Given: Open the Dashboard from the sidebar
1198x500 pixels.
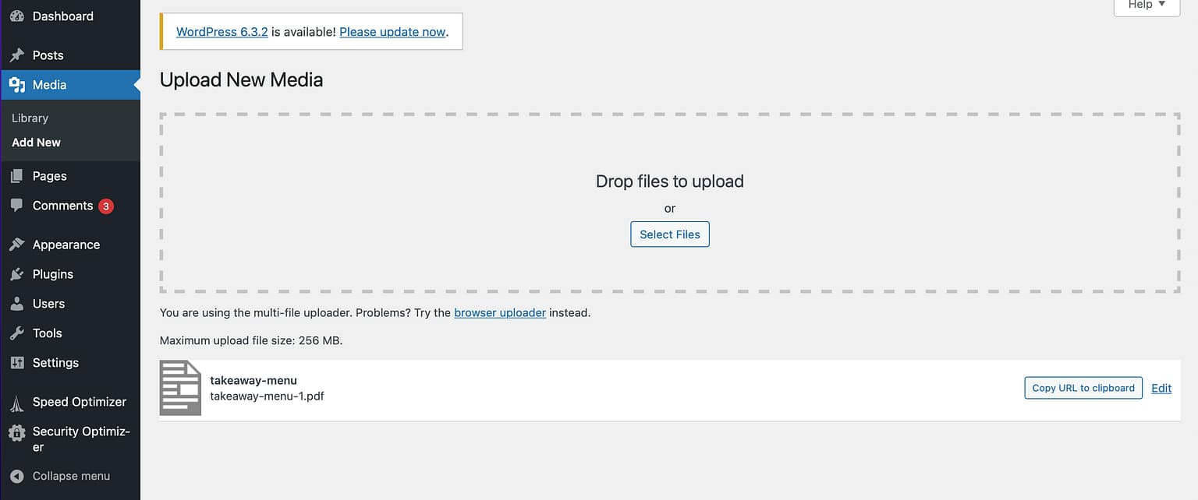Looking at the screenshot, I should pos(17,16).
